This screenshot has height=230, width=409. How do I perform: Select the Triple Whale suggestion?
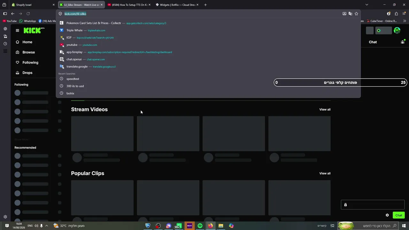click(x=208, y=30)
